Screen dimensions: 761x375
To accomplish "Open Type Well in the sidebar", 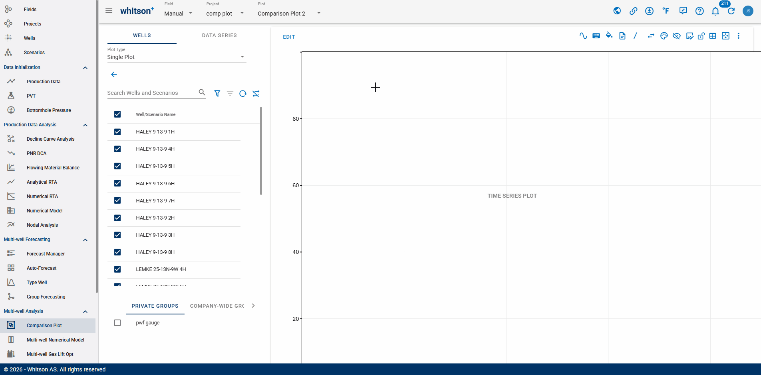I will click(x=37, y=283).
